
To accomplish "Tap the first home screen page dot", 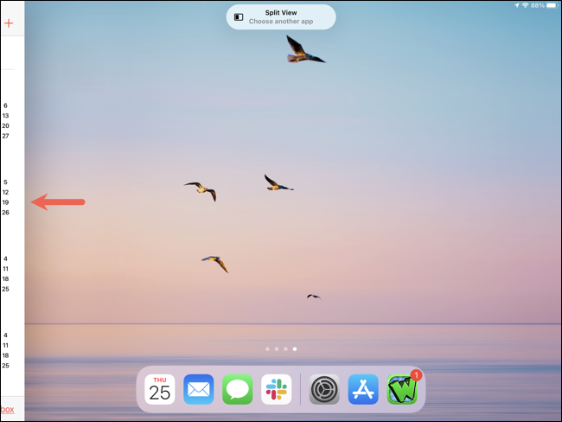I will tap(267, 349).
